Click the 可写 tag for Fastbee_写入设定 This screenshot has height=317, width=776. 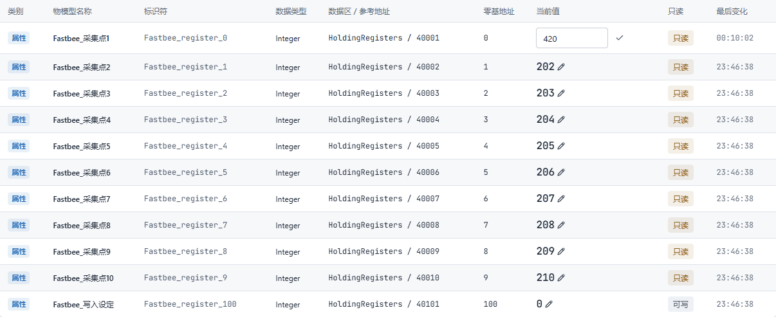pyautogui.click(x=681, y=304)
